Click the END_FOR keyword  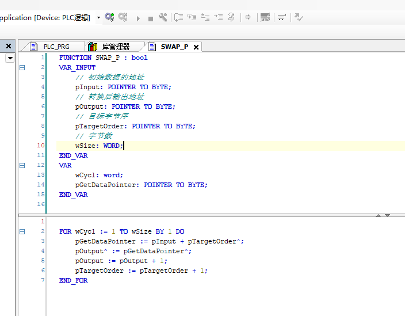point(74,281)
